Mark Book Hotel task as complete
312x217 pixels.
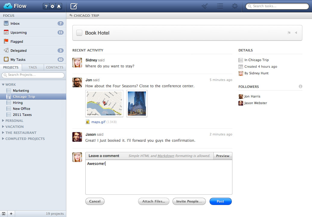click(x=79, y=33)
